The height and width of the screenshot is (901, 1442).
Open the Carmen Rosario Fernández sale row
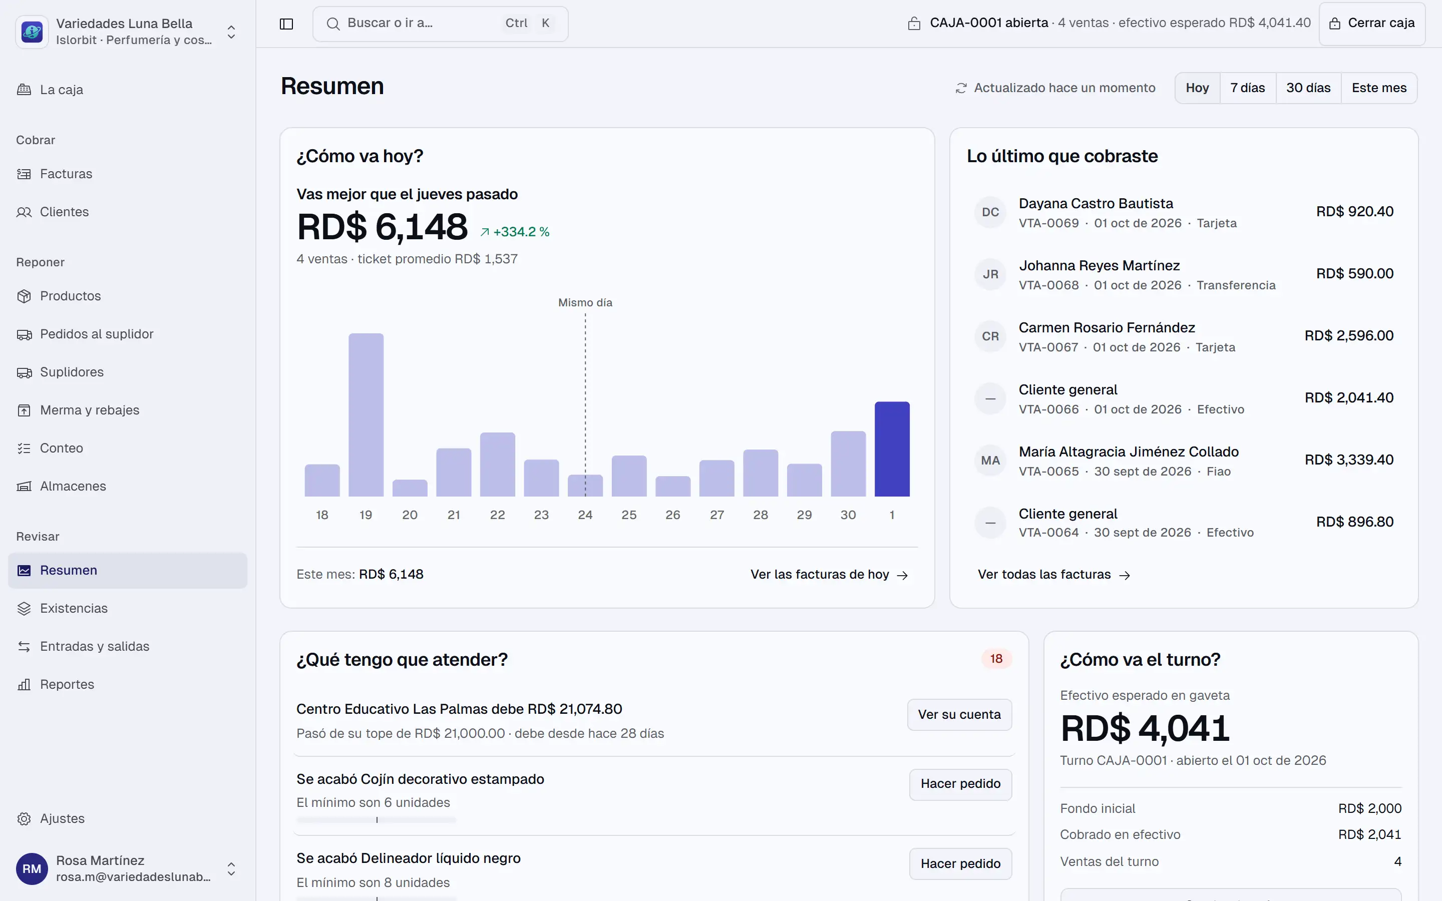[1184, 336]
